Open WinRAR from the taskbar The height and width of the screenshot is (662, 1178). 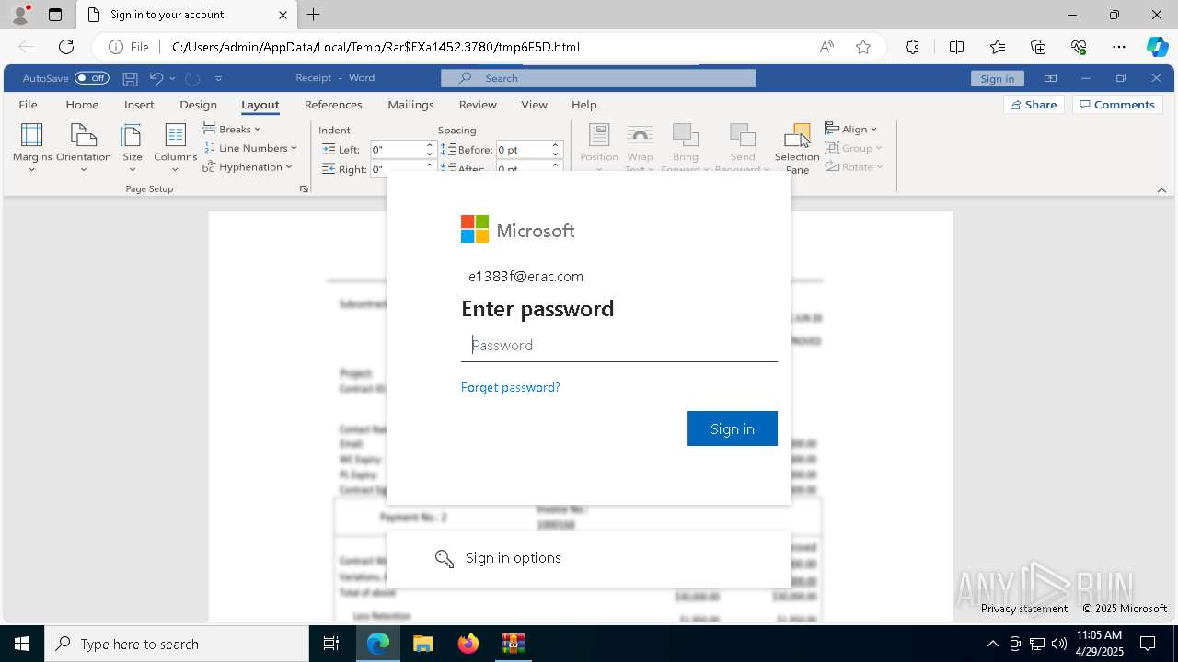(514, 644)
